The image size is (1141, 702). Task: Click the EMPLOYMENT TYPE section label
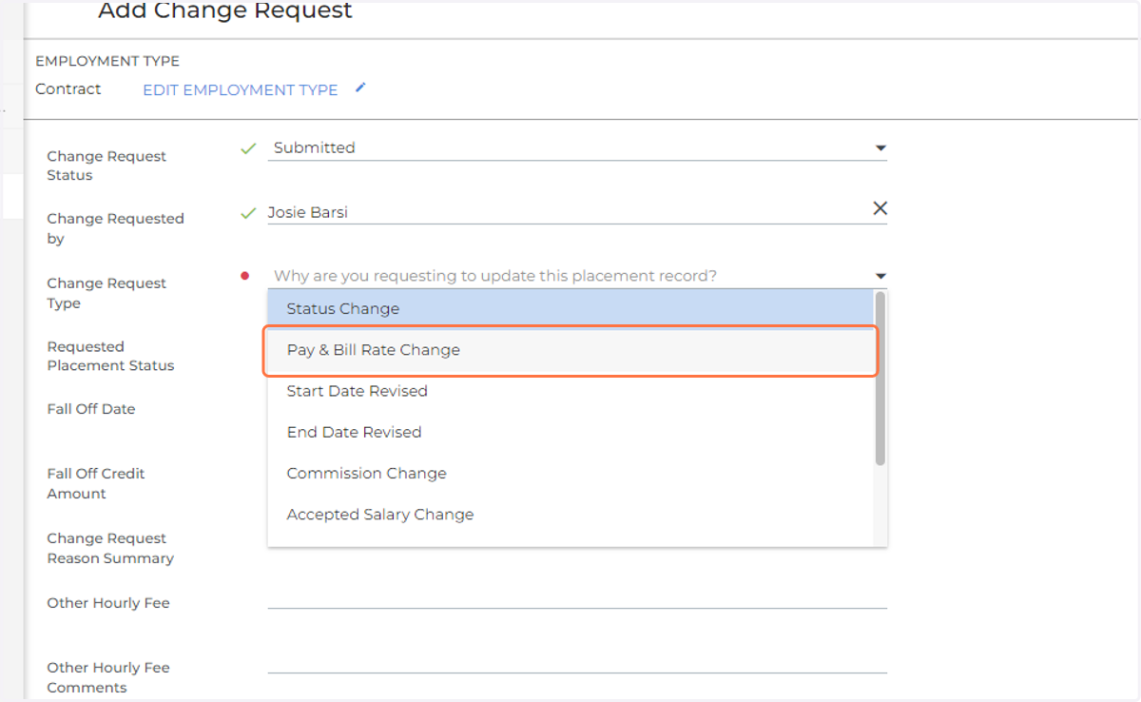point(107,61)
